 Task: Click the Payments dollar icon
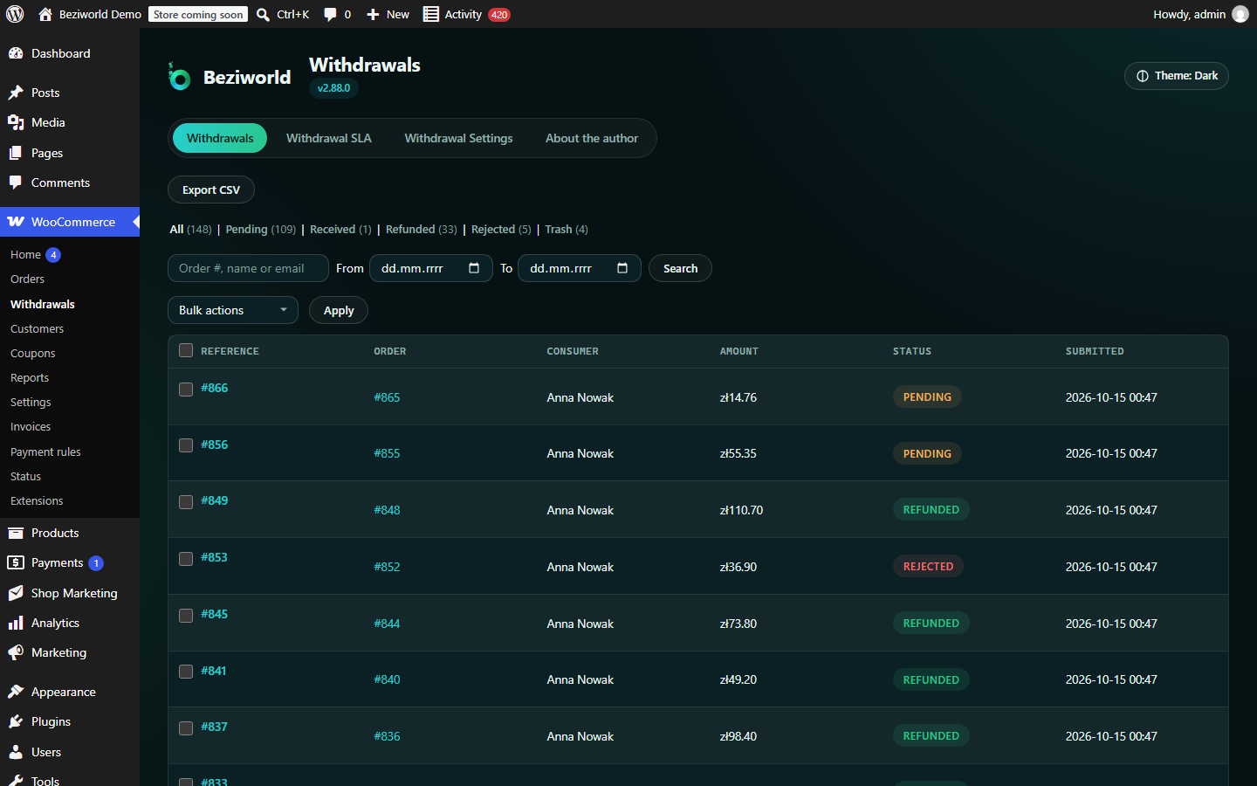[16, 562]
